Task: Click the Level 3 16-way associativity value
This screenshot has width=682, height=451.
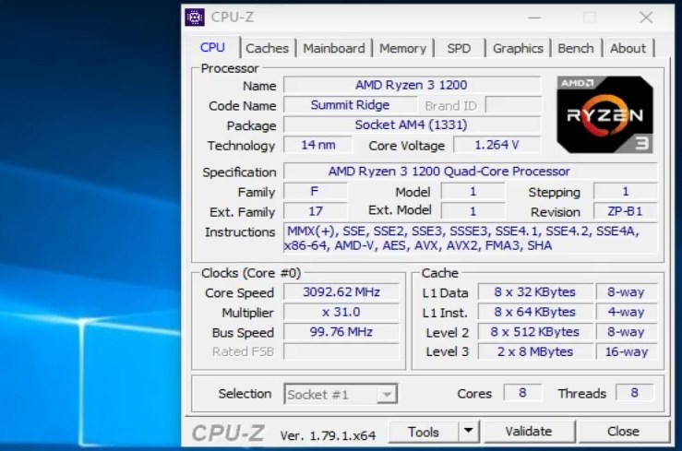Action: coord(627,351)
